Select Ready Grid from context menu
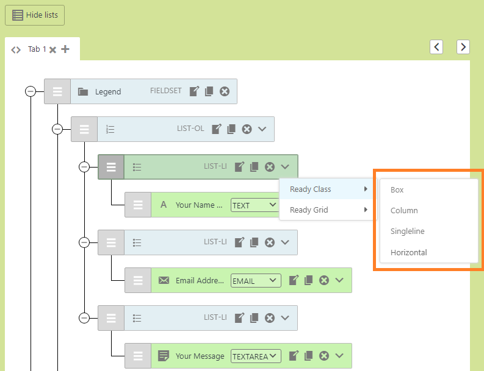The width and height of the screenshot is (484, 371). tap(309, 210)
